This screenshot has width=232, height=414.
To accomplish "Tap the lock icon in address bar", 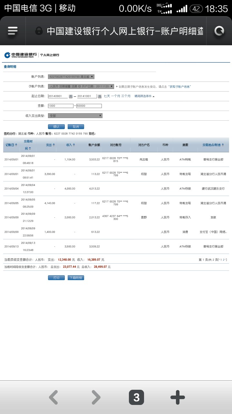I will 39,31.
